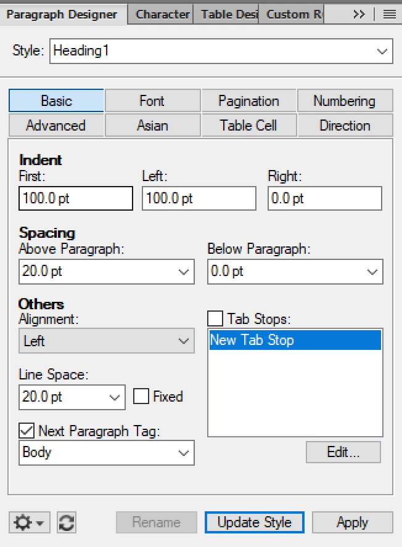
Task: Open the Above Paragraph spacing dropdown
Action: point(183,272)
